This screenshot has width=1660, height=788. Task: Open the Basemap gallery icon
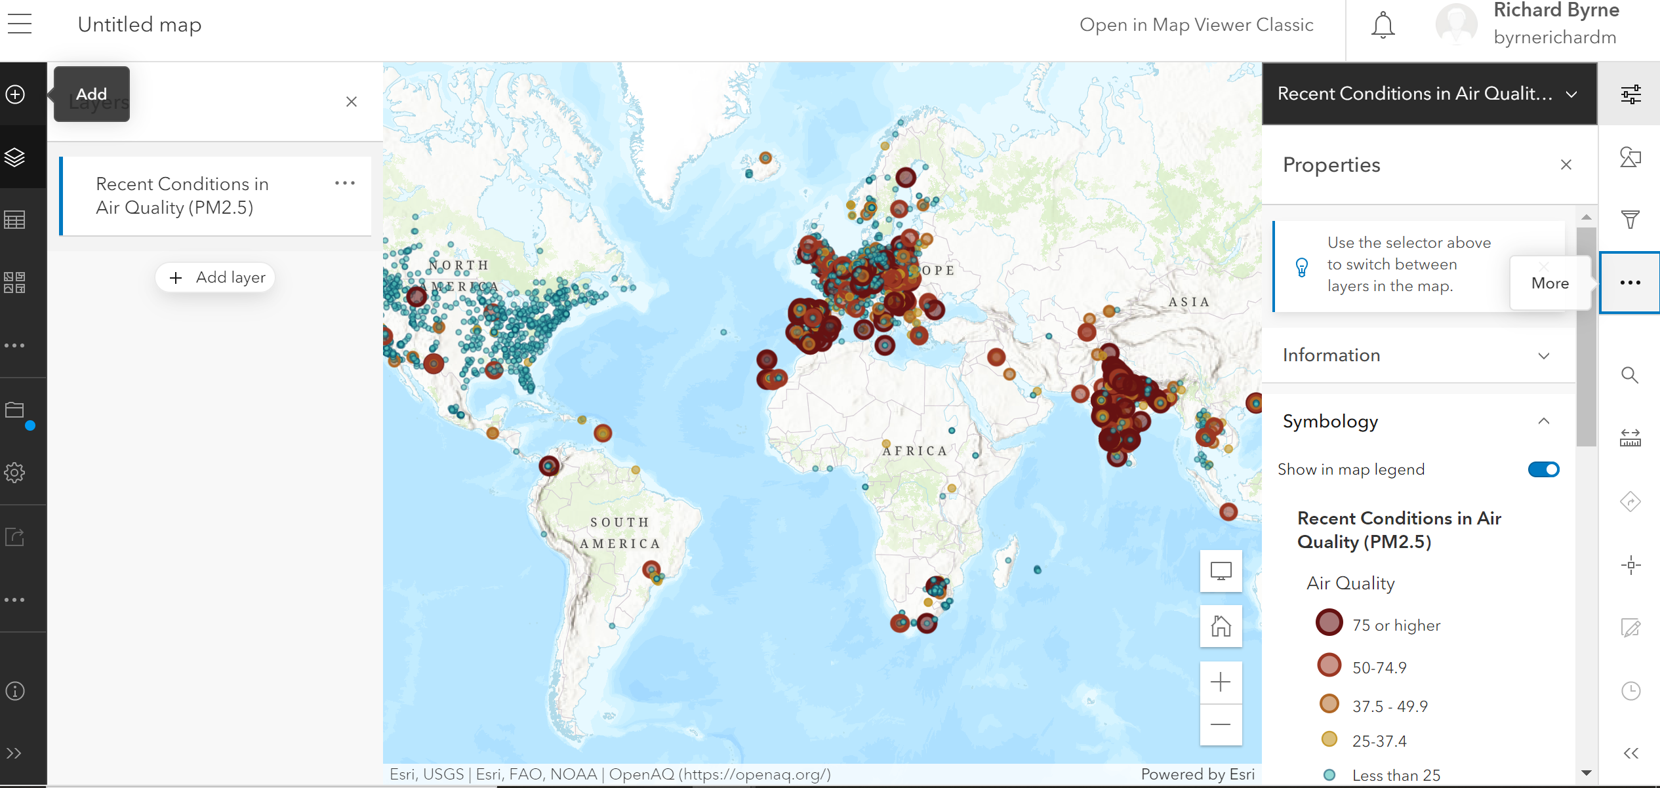pyautogui.click(x=15, y=283)
